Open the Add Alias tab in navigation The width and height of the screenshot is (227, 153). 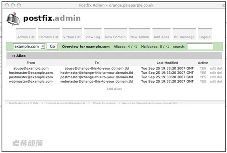[x=161, y=34]
